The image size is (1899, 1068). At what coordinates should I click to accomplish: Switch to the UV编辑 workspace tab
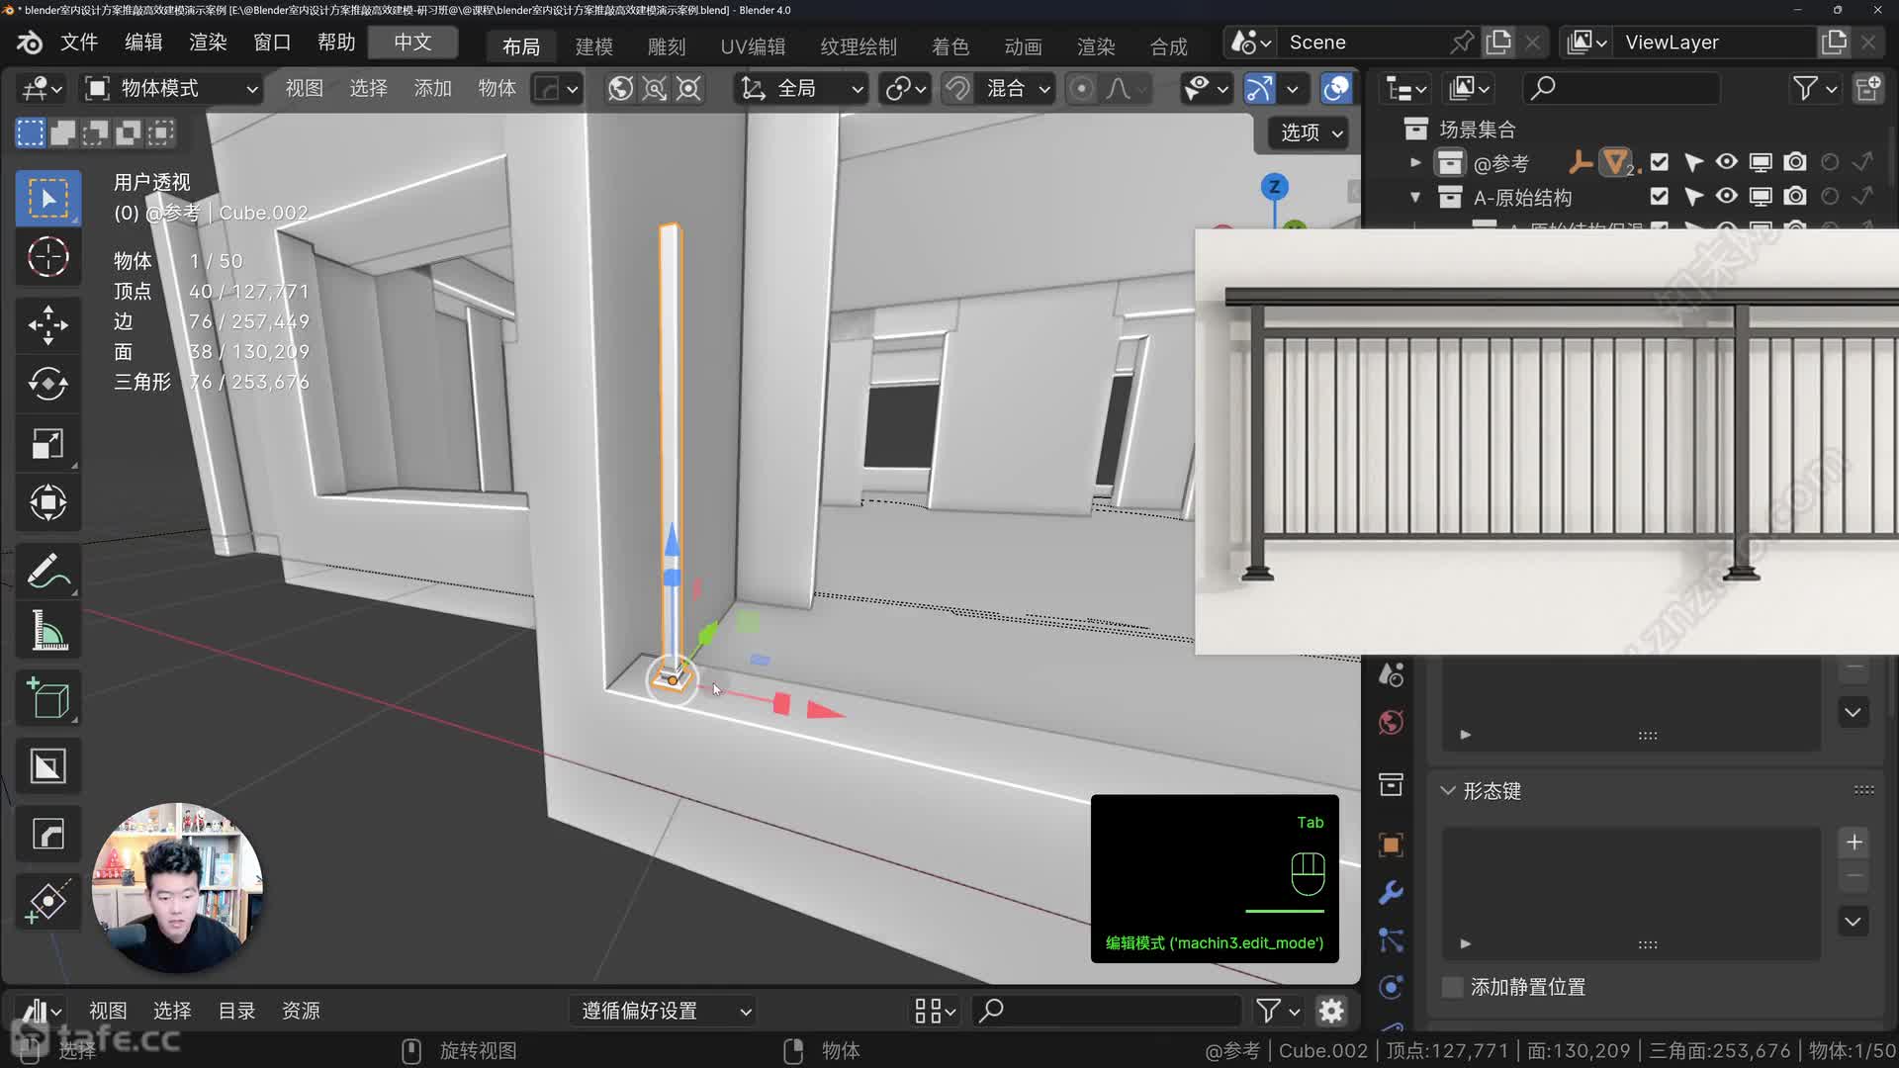pos(752,46)
